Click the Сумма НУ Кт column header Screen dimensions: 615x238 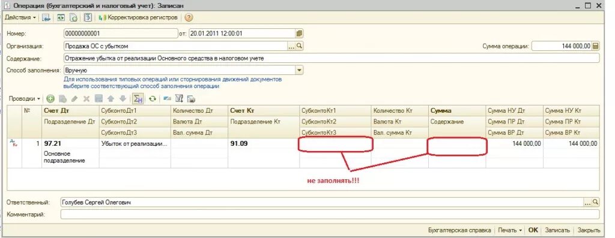(x=571, y=111)
